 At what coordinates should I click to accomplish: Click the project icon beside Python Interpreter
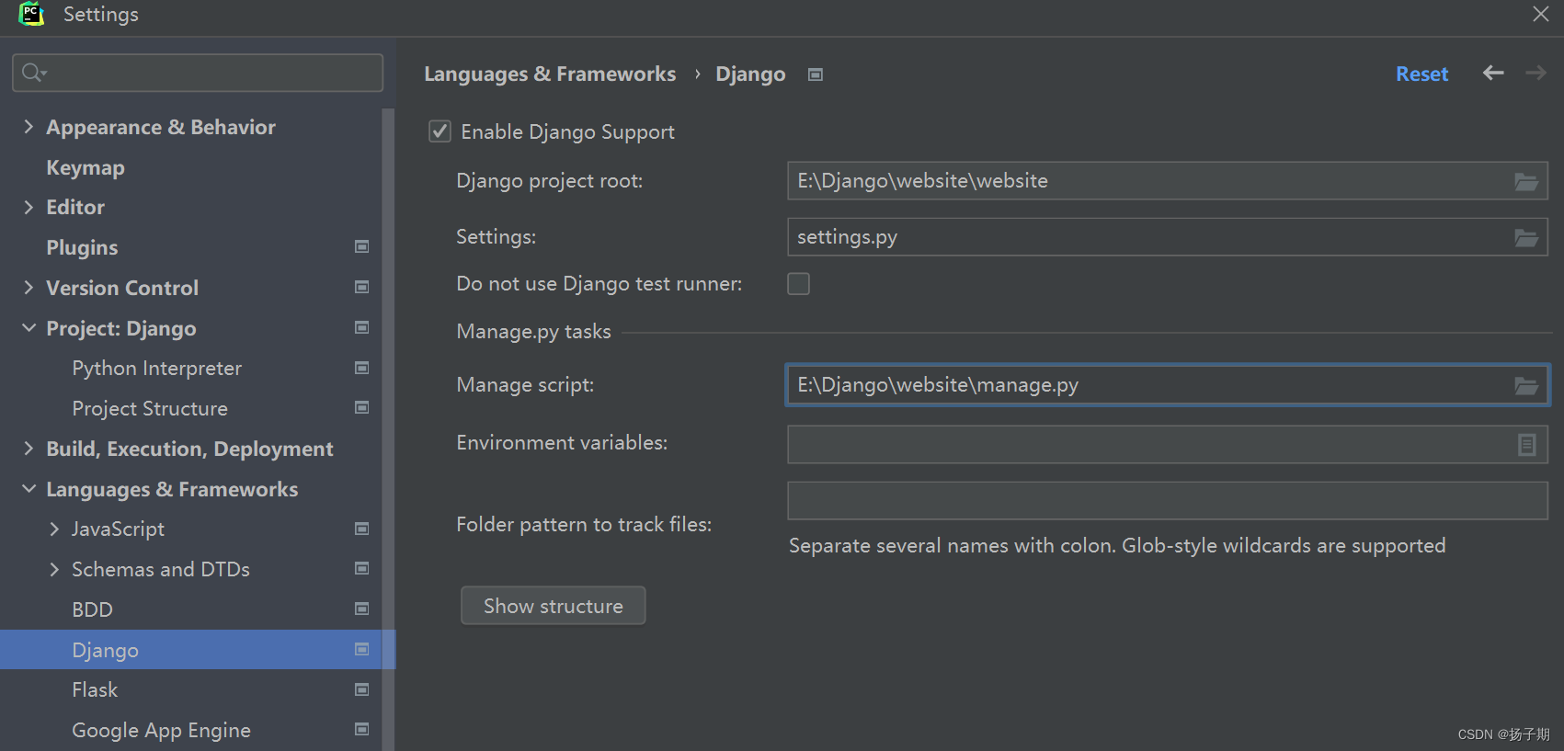click(x=362, y=368)
